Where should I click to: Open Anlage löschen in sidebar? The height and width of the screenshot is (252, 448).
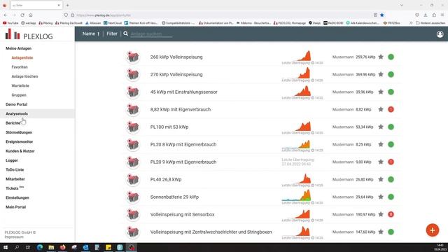[24, 76]
